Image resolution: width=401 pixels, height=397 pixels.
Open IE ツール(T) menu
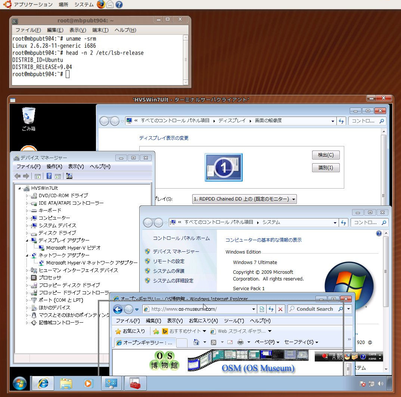pos(234,321)
